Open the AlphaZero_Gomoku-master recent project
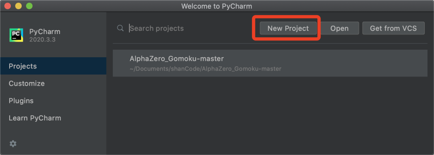This screenshot has width=434, height=155. coord(270,63)
